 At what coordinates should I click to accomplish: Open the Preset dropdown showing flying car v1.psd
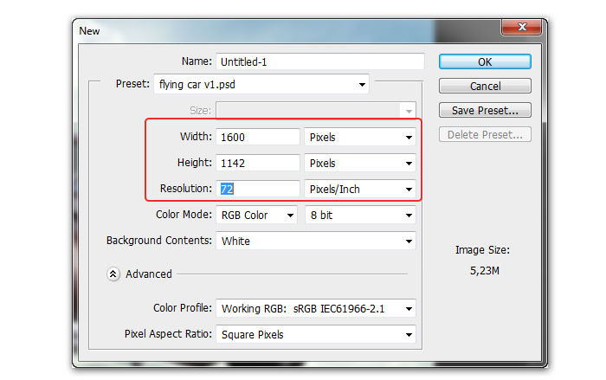261,84
